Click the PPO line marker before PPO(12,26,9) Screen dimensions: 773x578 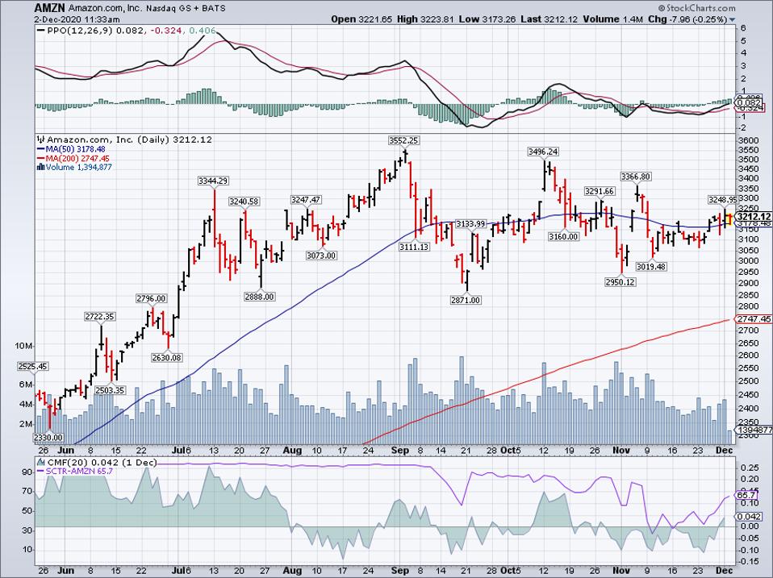click(x=41, y=31)
